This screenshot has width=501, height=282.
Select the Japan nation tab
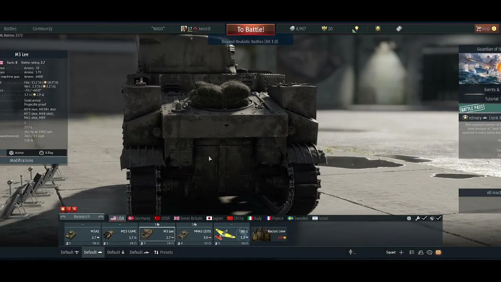[215, 218]
